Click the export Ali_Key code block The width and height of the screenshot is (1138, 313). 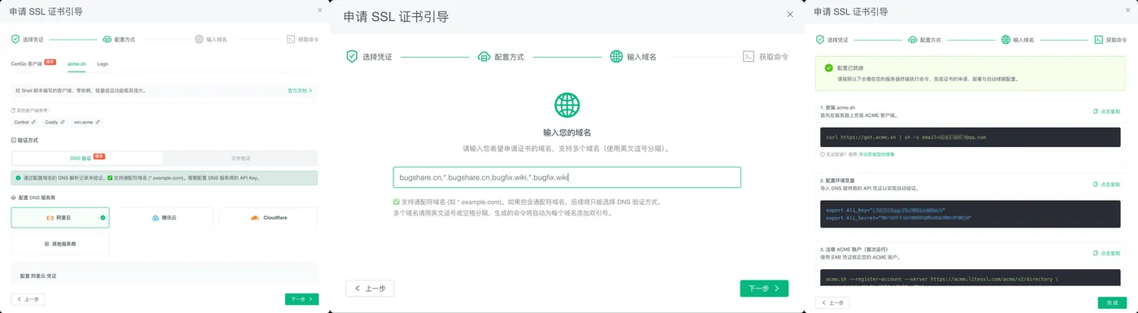[971, 214]
